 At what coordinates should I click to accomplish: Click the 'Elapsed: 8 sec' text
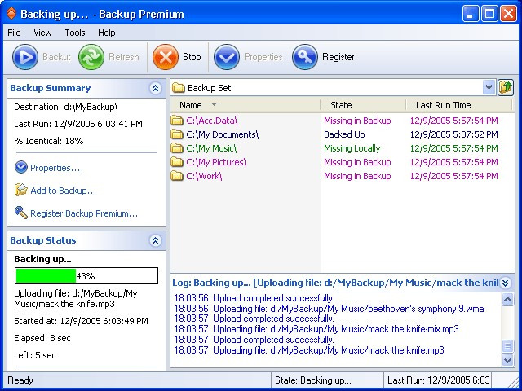pyautogui.click(x=42, y=338)
